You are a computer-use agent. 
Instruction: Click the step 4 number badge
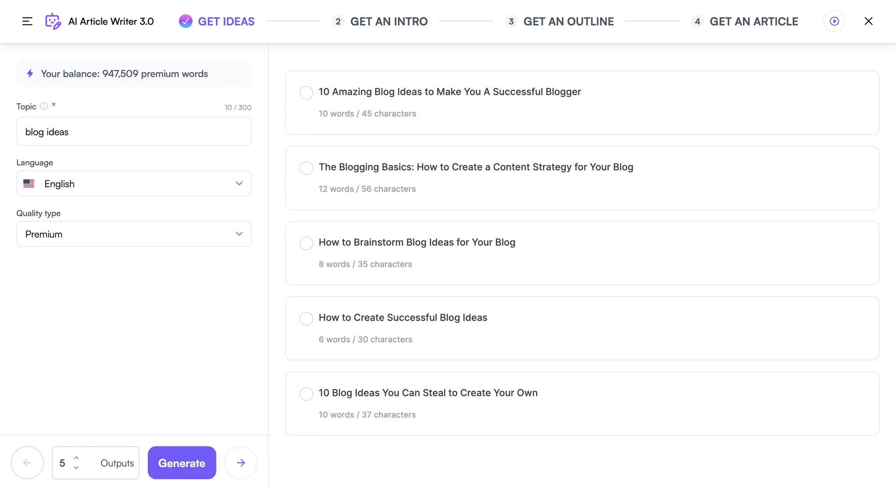pyautogui.click(x=697, y=21)
